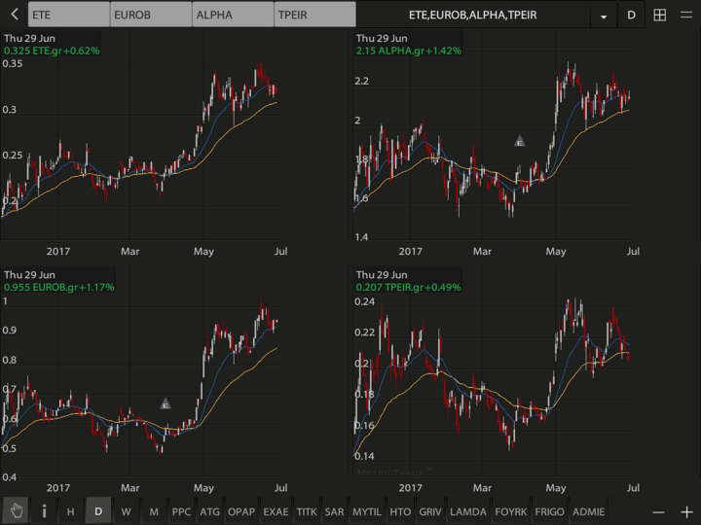This screenshot has height=525, width=701.
Task: Load the OPAP symbol
Action: pyautogui.click(x=240, y=511)
